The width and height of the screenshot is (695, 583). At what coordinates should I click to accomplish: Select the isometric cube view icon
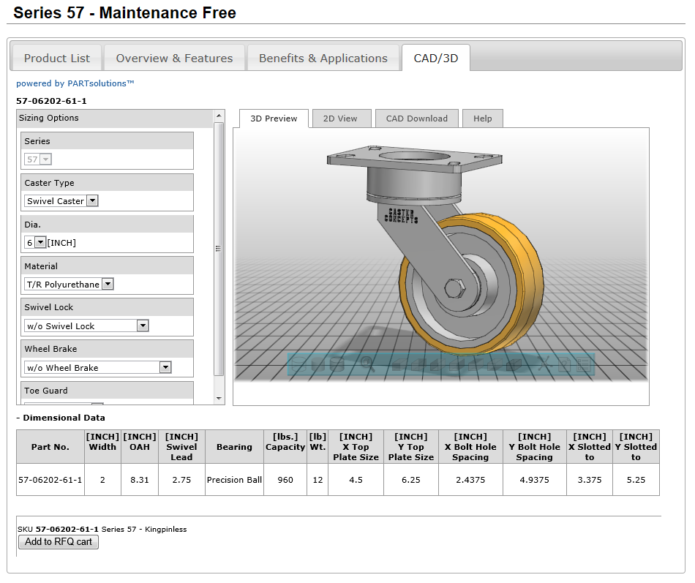[514, 364]
